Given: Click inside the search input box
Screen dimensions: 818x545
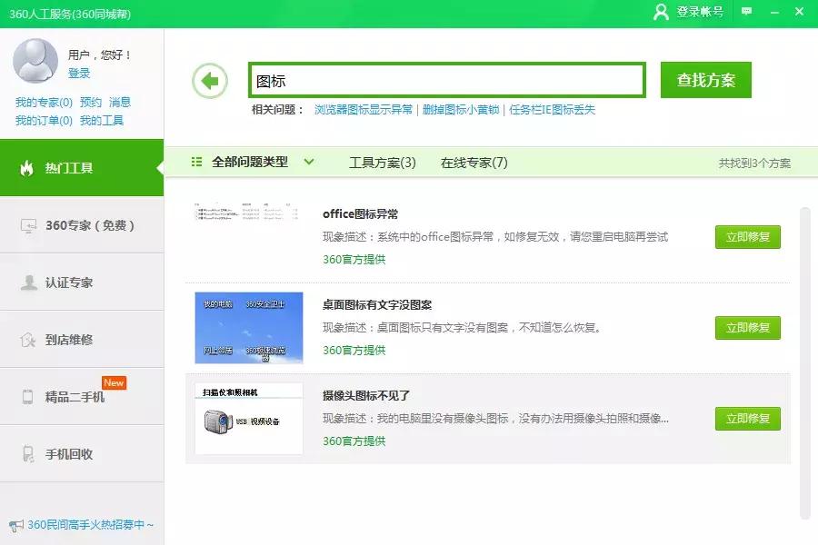Looking at the screenshot, I should (445, 79).
